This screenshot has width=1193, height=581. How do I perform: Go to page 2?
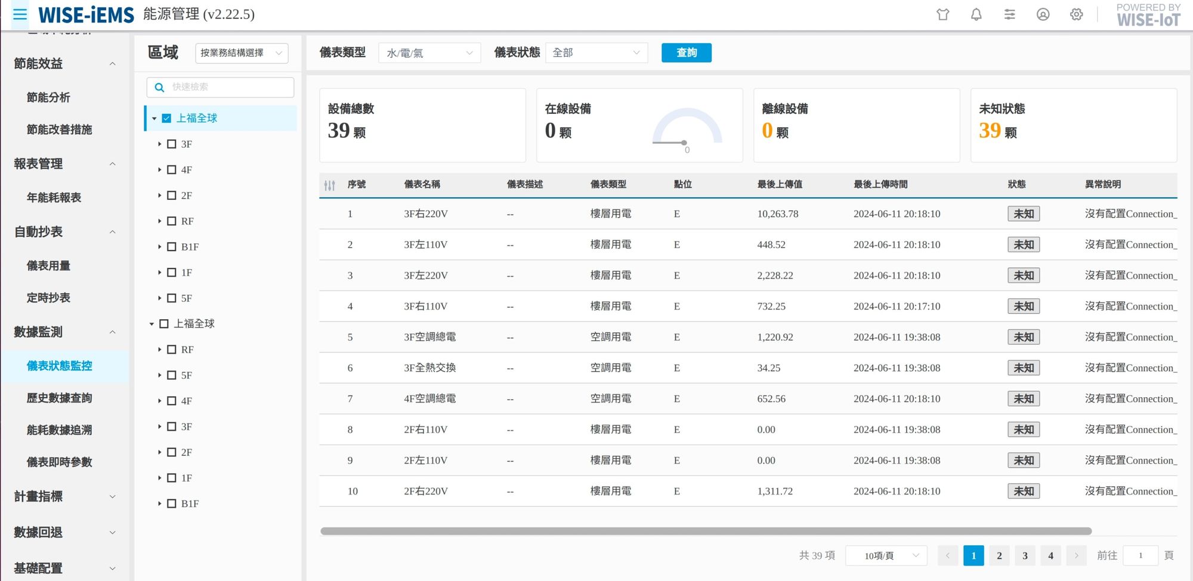[999, 555]
